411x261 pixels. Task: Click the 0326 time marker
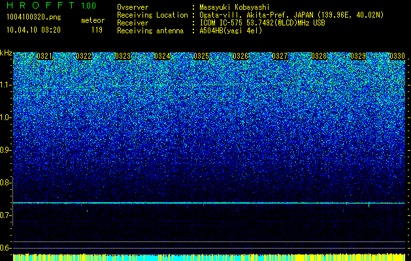(x=240, y=56)
